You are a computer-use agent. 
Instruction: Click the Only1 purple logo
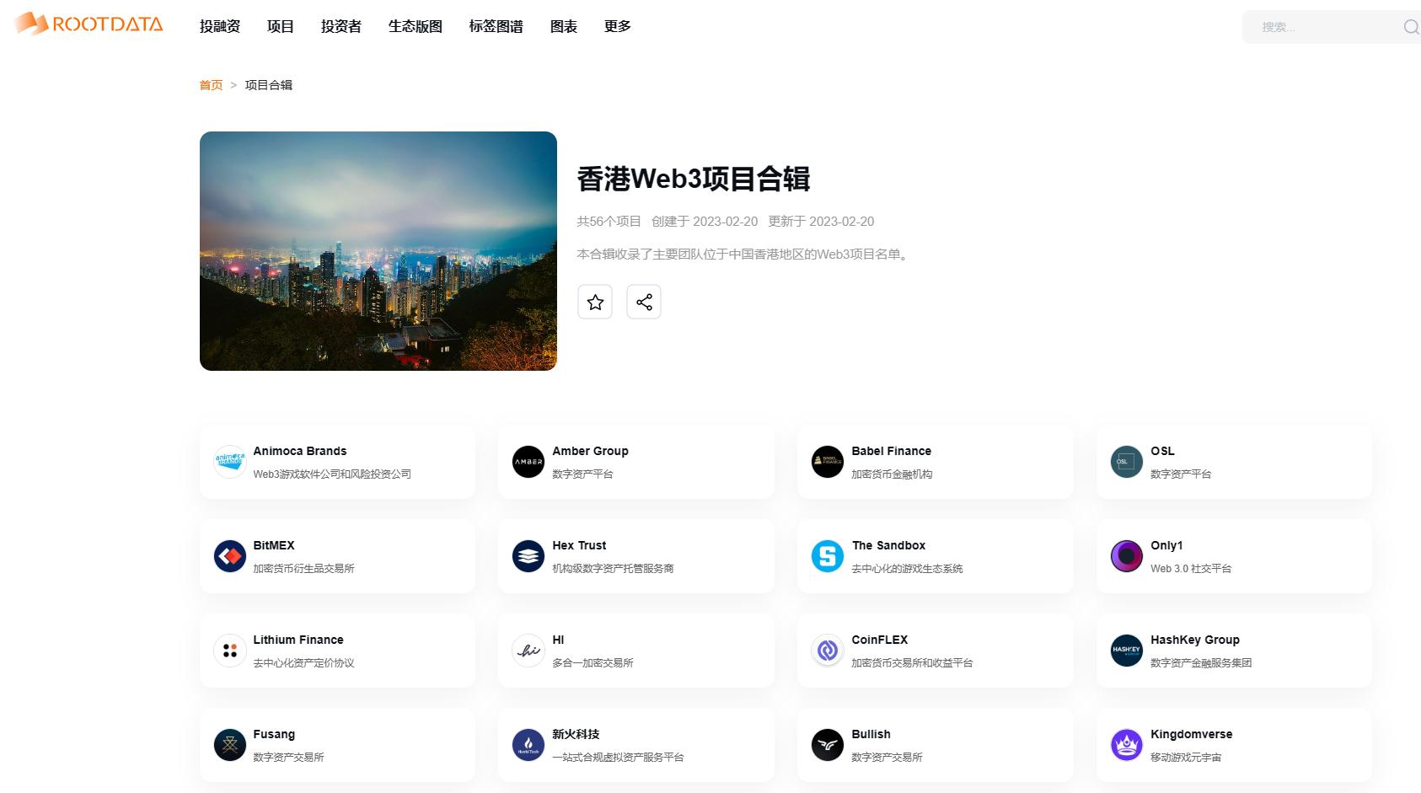click(x=1126, y=555)
